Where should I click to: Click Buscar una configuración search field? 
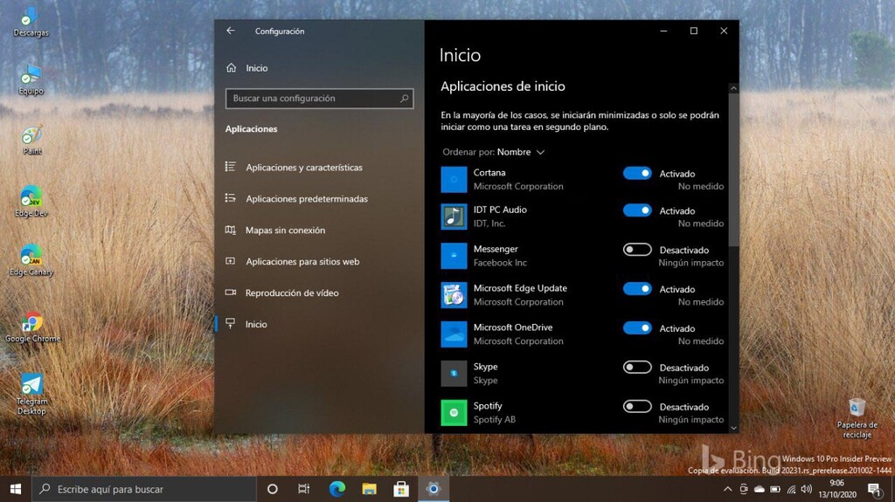[319, 98]
